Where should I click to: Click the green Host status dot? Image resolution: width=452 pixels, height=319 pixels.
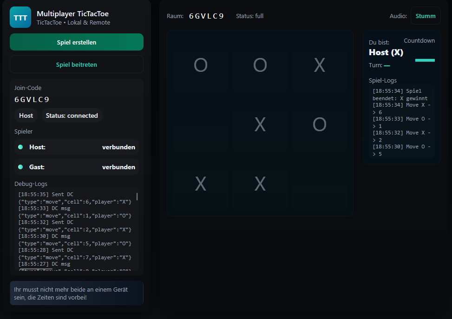tap(20, 147)
